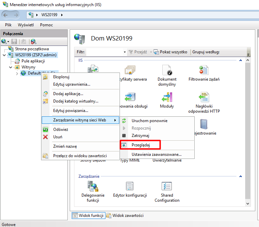
Task: Click Pokaż wszystko button
Action: point(170,52)
